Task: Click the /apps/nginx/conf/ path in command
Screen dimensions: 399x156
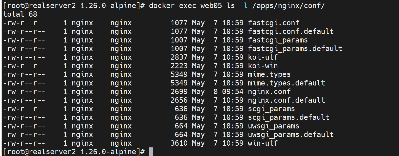Action: click(x=288, y=6)
